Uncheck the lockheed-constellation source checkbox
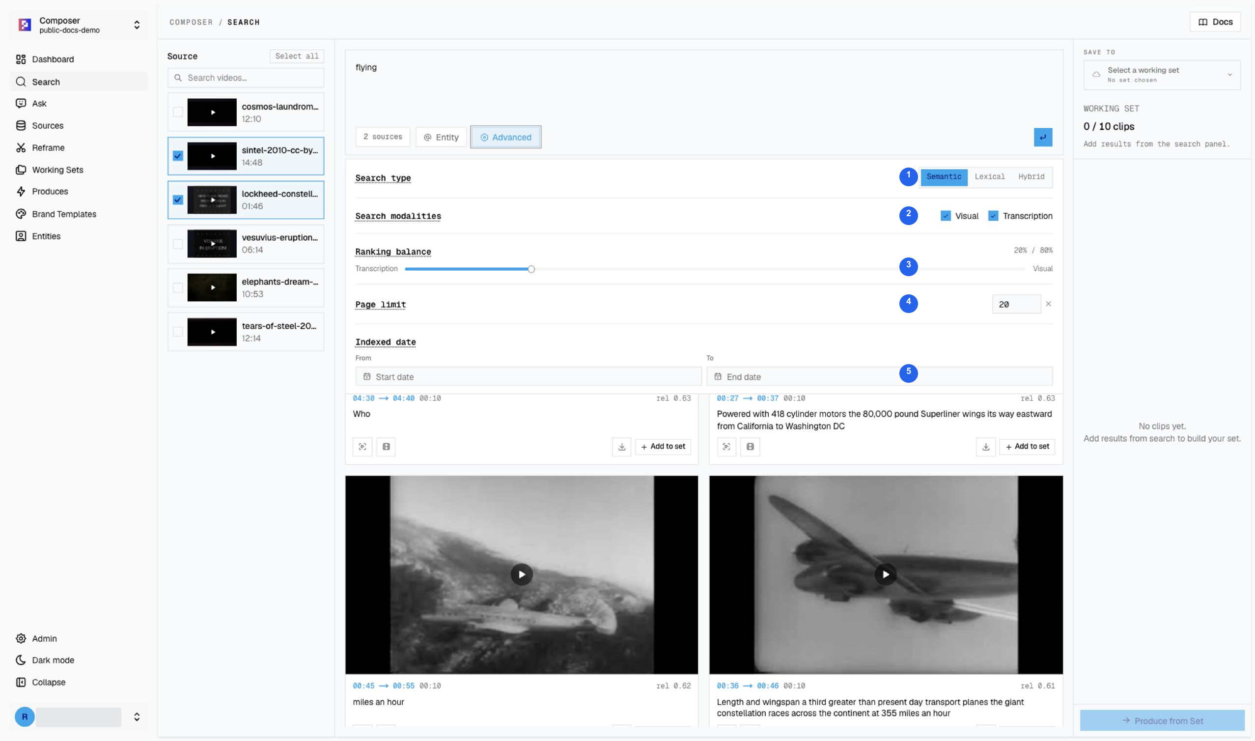 pos(178,199)
